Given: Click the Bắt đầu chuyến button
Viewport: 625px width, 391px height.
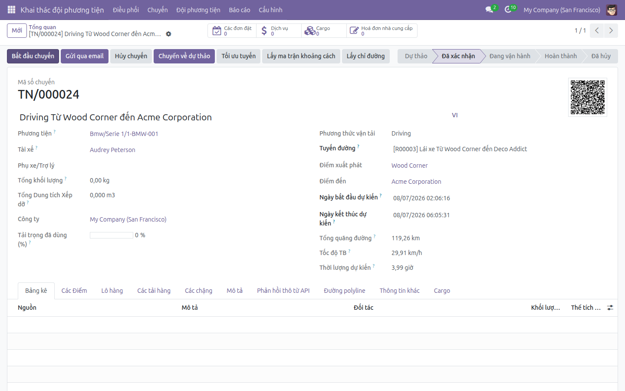Looking at the screenshot, I should [x=33, y=56].
